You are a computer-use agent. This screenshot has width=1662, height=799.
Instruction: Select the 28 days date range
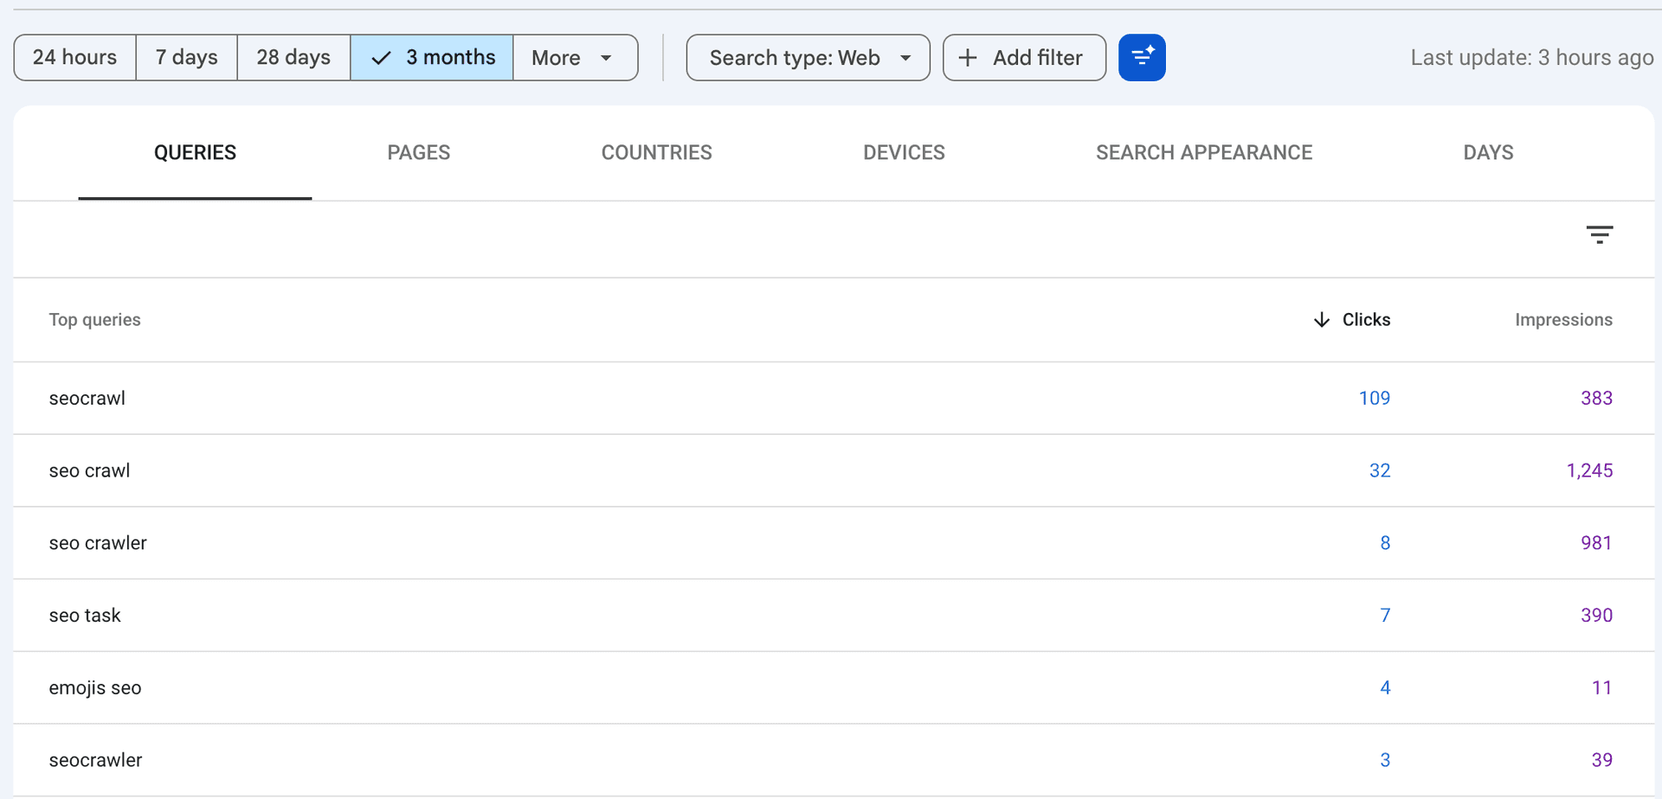294,58
